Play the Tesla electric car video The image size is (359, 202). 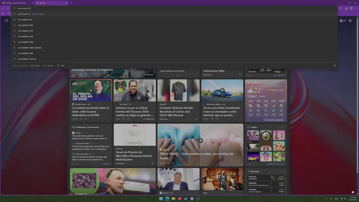(x=222, y=90)
